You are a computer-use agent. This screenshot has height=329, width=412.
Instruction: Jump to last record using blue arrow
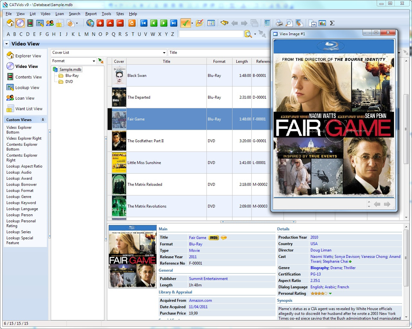coord(174,23)
